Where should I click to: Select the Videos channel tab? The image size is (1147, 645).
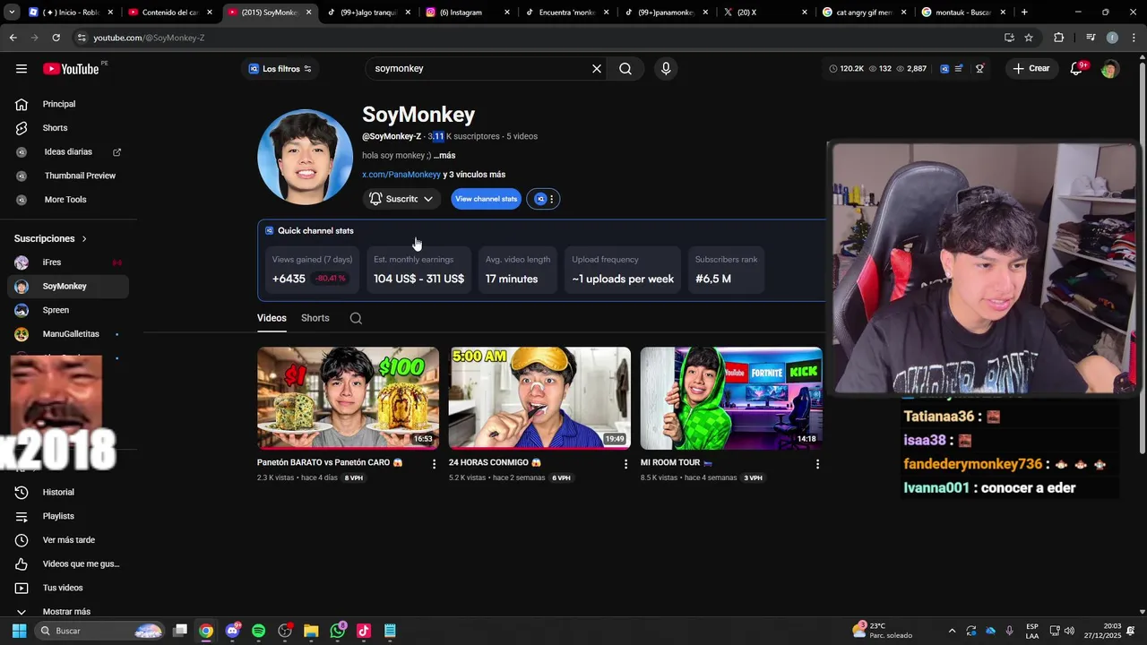click(x=272, y=318)
